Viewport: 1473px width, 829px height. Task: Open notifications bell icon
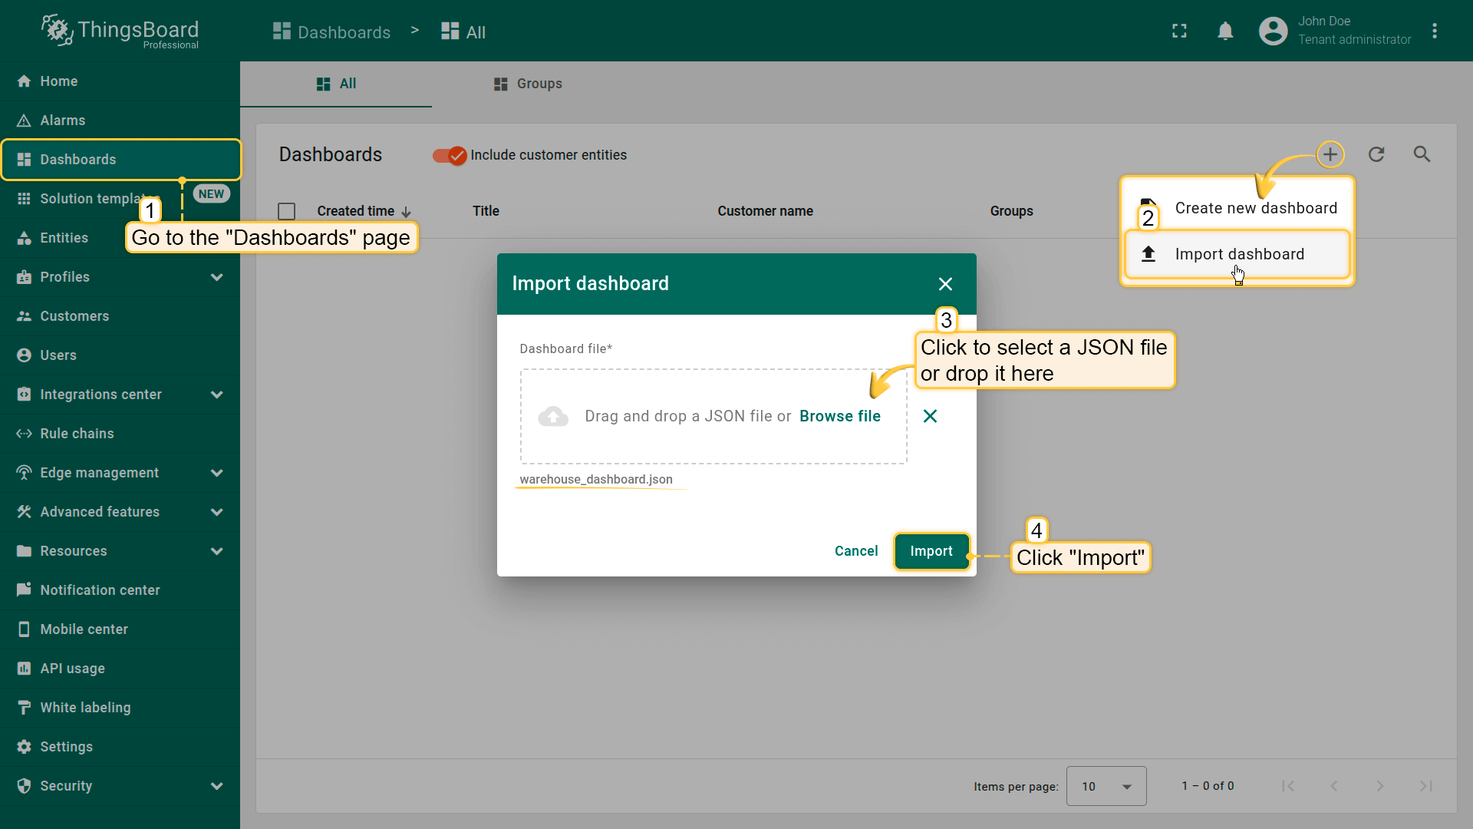pyautogui.click(x=1225, y=31)
